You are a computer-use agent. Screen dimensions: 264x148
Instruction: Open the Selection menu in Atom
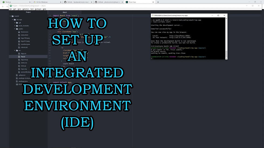[x=26, y=9]
